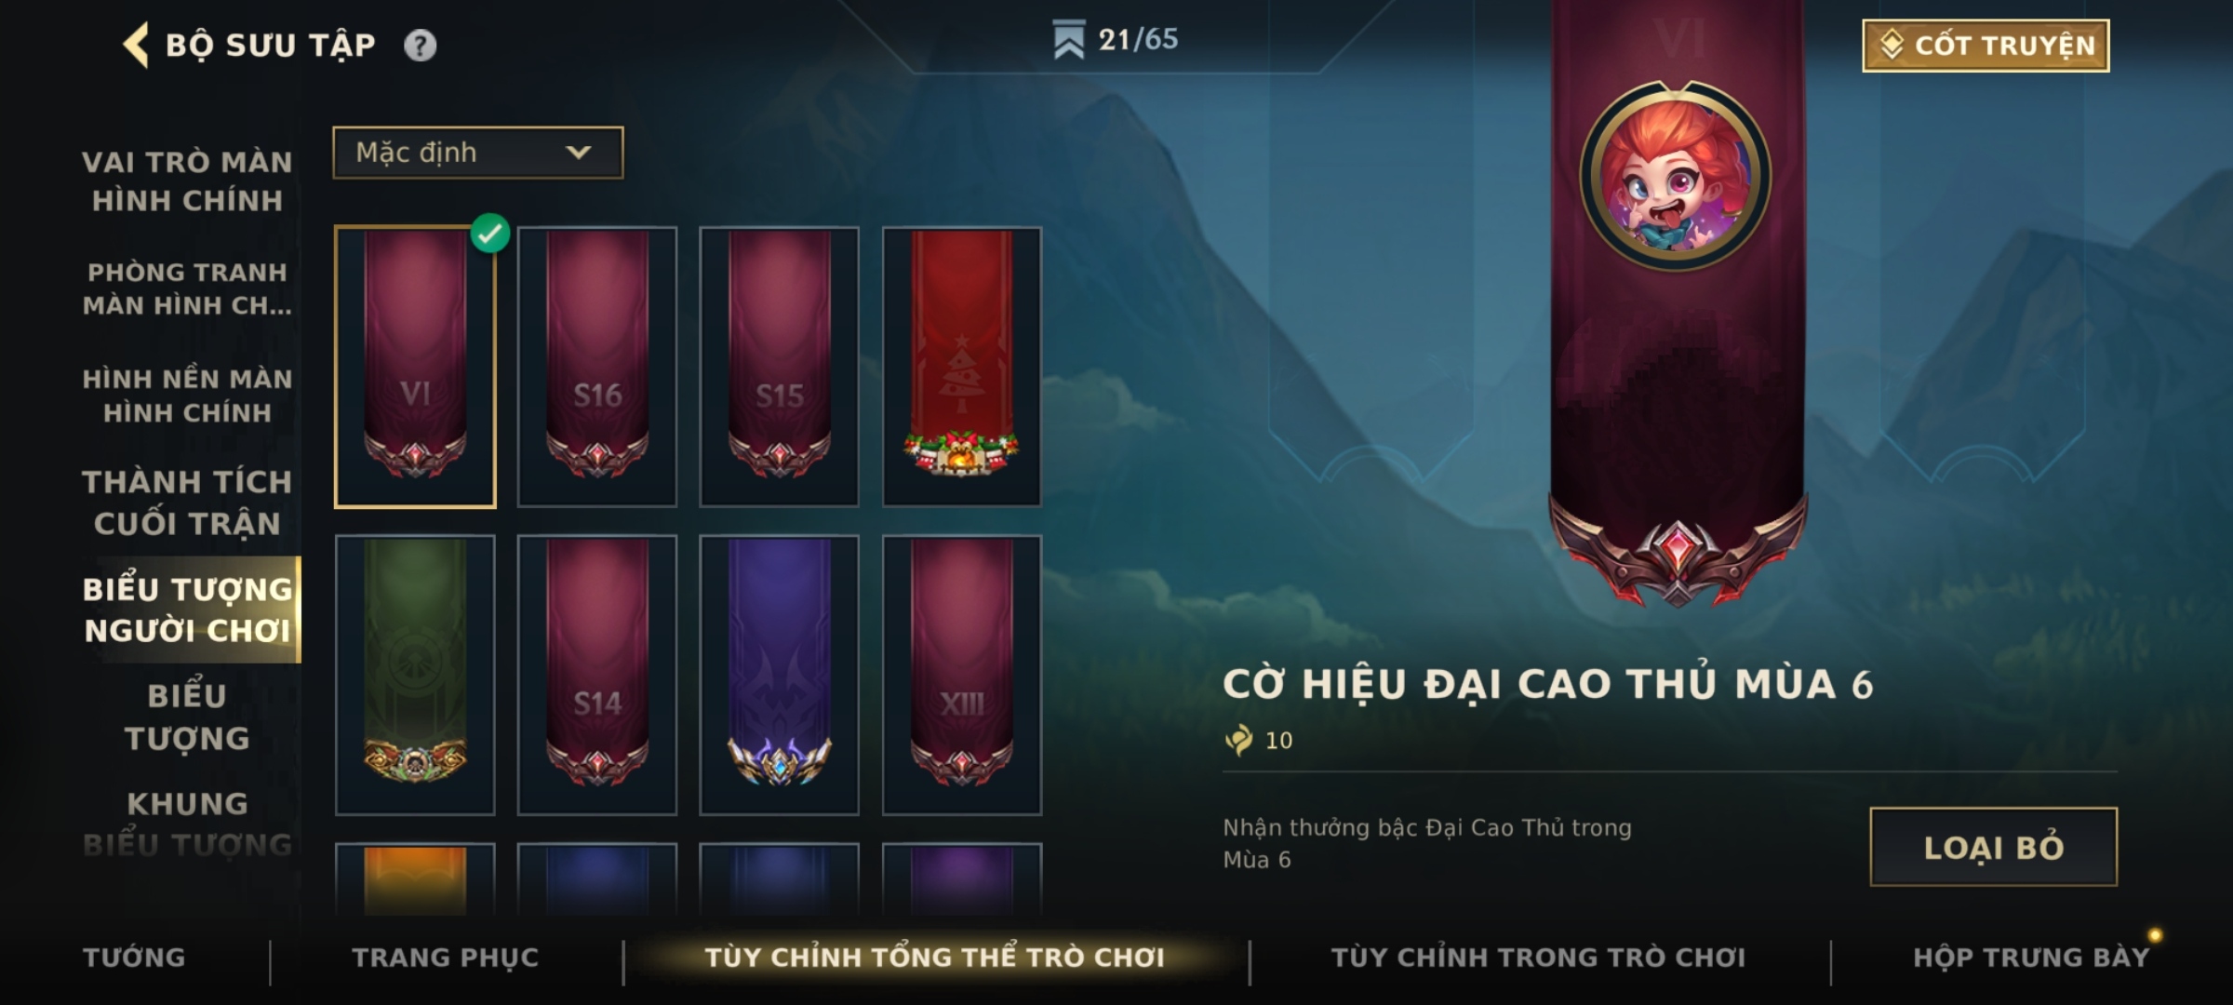Screen dimensions: 2233x1005
Task: Go back using the arrow beside BỘ SƯU TẬP
Action: 136,45
